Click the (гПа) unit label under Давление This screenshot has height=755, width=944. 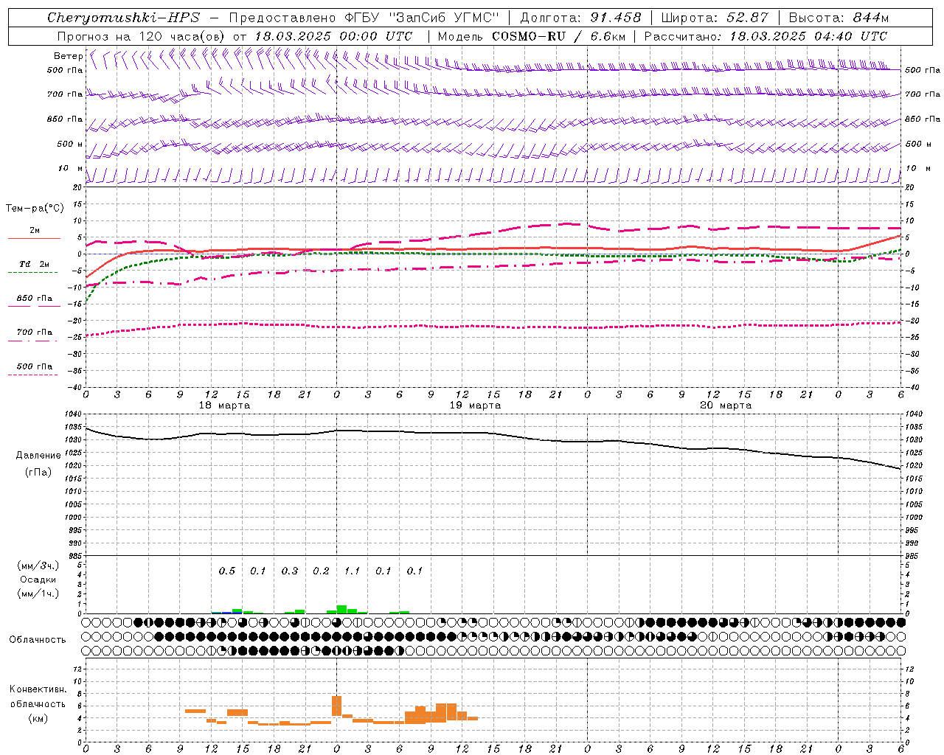pos(38,473)
